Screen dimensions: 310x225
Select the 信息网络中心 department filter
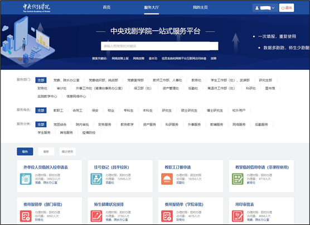[76, 97]
